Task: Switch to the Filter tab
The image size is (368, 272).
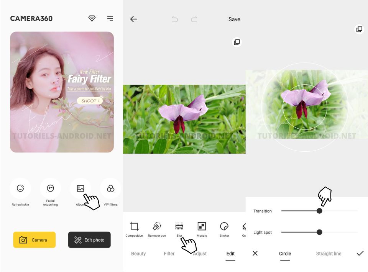Action: pos(169,254)
